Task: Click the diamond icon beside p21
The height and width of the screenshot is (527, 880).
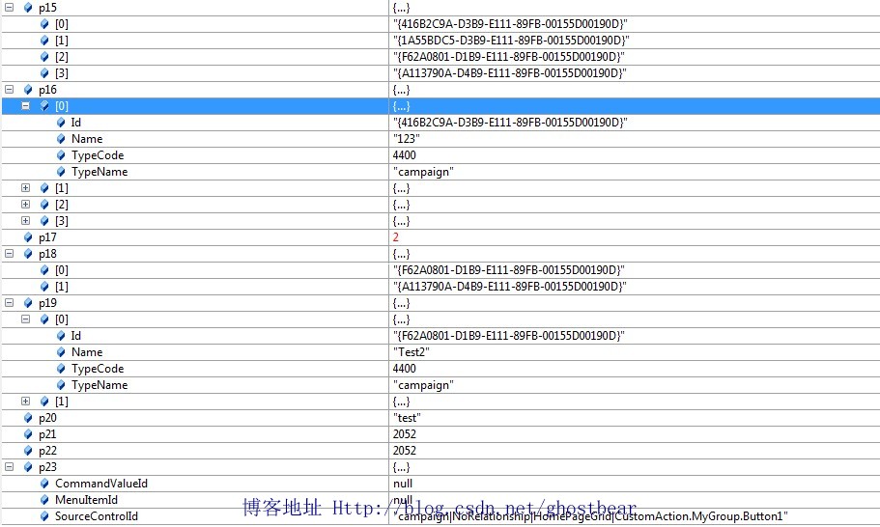Action: [28, 434]
